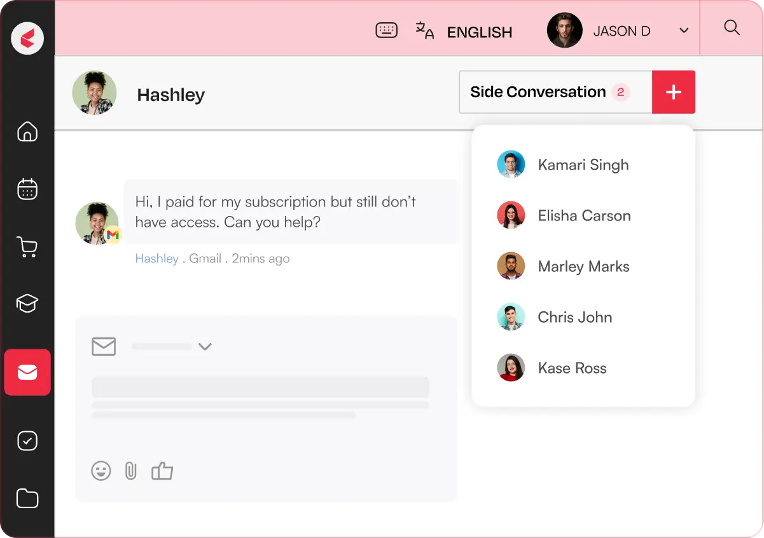
Task: Select Marley Marks from the list
Action: [583, 266]
